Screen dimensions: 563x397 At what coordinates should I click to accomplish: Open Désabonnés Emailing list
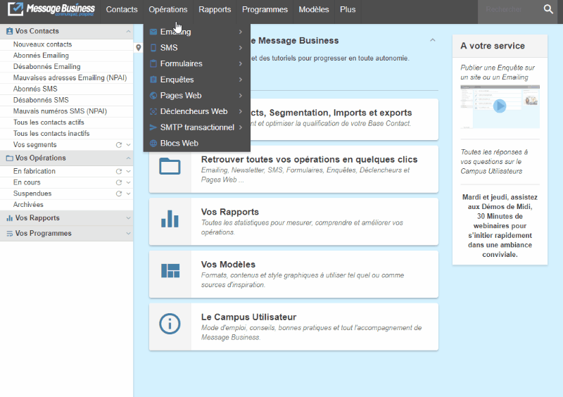46,66
